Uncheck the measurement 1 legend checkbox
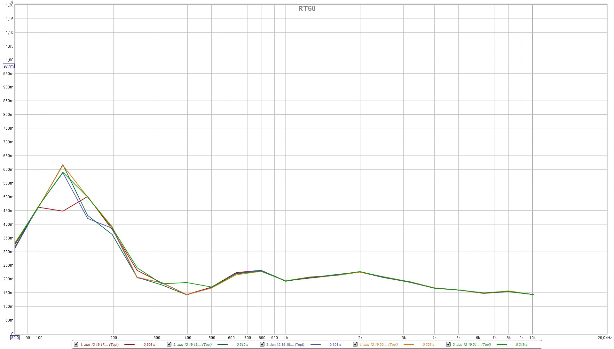The image size is (614, 349). pyautogui.click(x=76, y=344)
